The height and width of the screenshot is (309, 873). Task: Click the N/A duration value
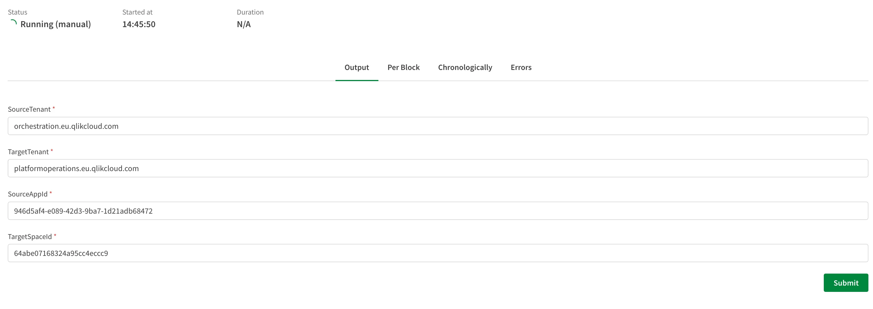coord(244,24)
